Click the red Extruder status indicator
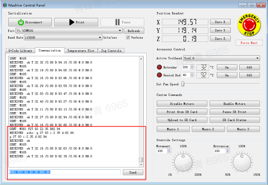268x185 pixels. click(x=159, y=67)
